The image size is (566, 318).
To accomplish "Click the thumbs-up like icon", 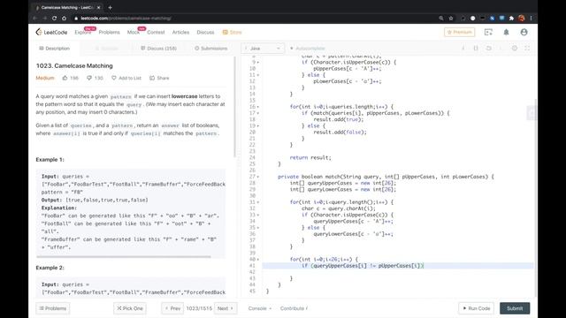I will (65, 78).
